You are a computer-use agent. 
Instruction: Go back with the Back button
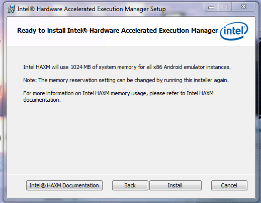[x=130, y=185]
